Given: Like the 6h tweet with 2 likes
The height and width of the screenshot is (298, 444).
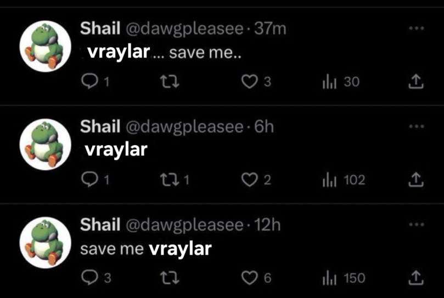Looking at the screenshot, I should tap(249, 180).
